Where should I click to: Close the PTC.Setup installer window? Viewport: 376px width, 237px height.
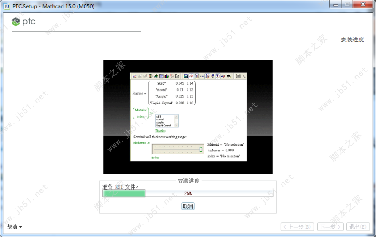tap(363, 5)
